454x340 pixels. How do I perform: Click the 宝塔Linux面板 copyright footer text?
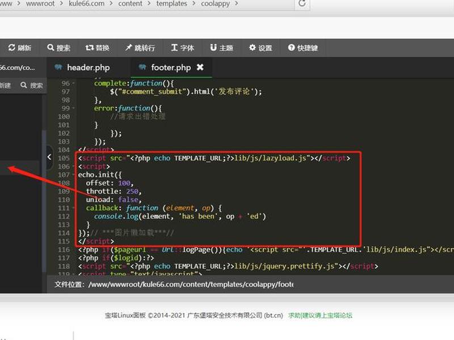194,315
